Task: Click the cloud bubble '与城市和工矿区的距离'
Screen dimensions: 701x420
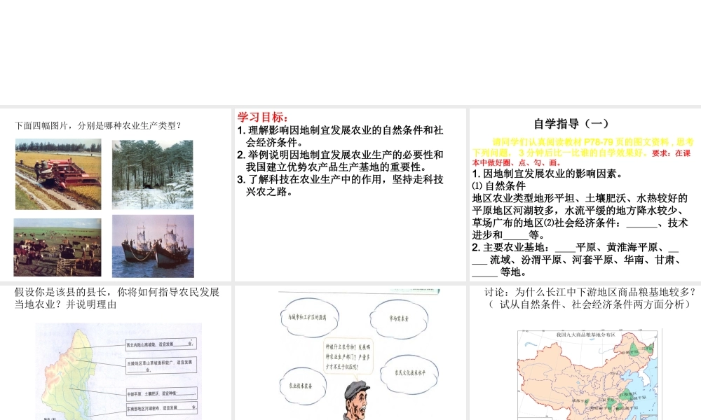Action: 308,317
